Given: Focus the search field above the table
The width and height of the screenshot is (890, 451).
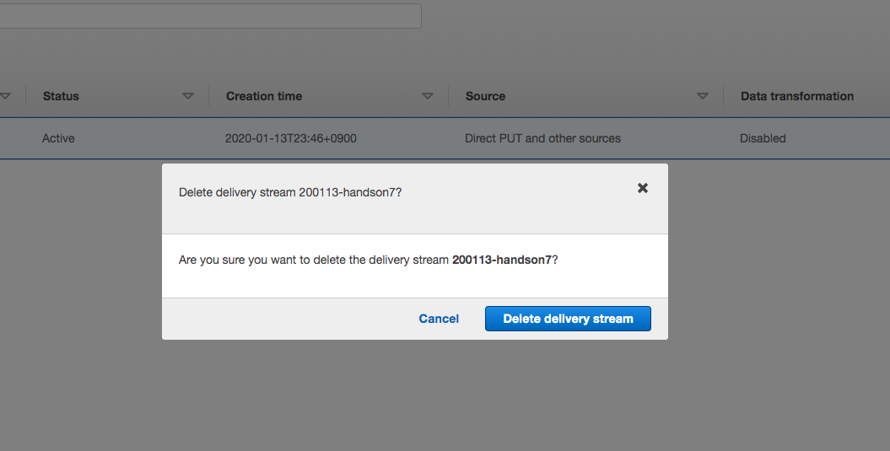Looking at the screenshot, I should pyautogui.click(x=210, y=16).
